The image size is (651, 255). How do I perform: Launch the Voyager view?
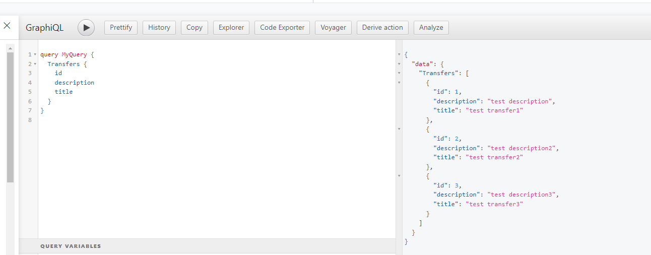point(334,28)
